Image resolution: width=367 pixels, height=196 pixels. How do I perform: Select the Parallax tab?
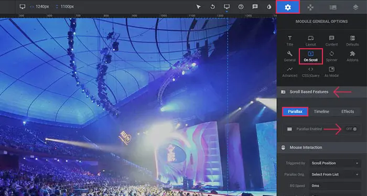[295, 112]
